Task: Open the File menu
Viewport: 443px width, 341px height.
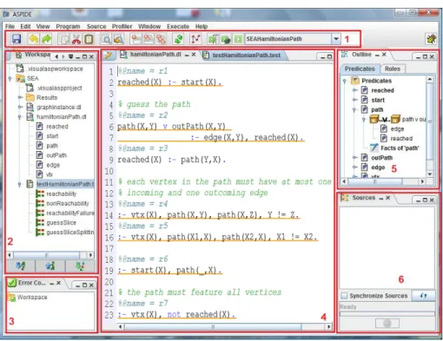Action: [10, 26]
